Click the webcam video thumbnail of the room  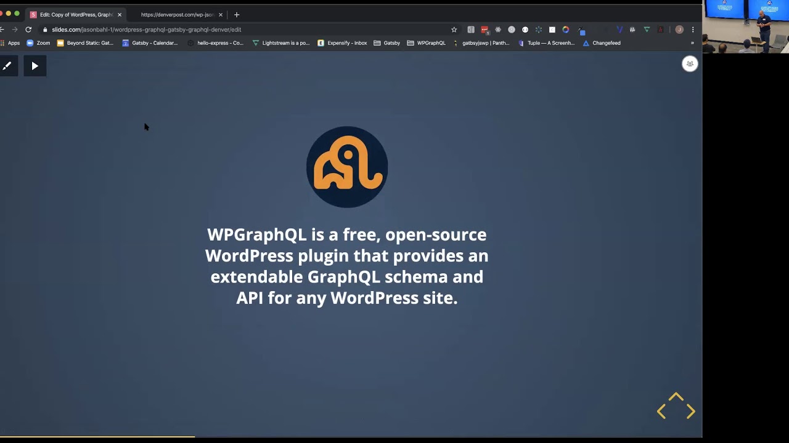click(746, 26)
